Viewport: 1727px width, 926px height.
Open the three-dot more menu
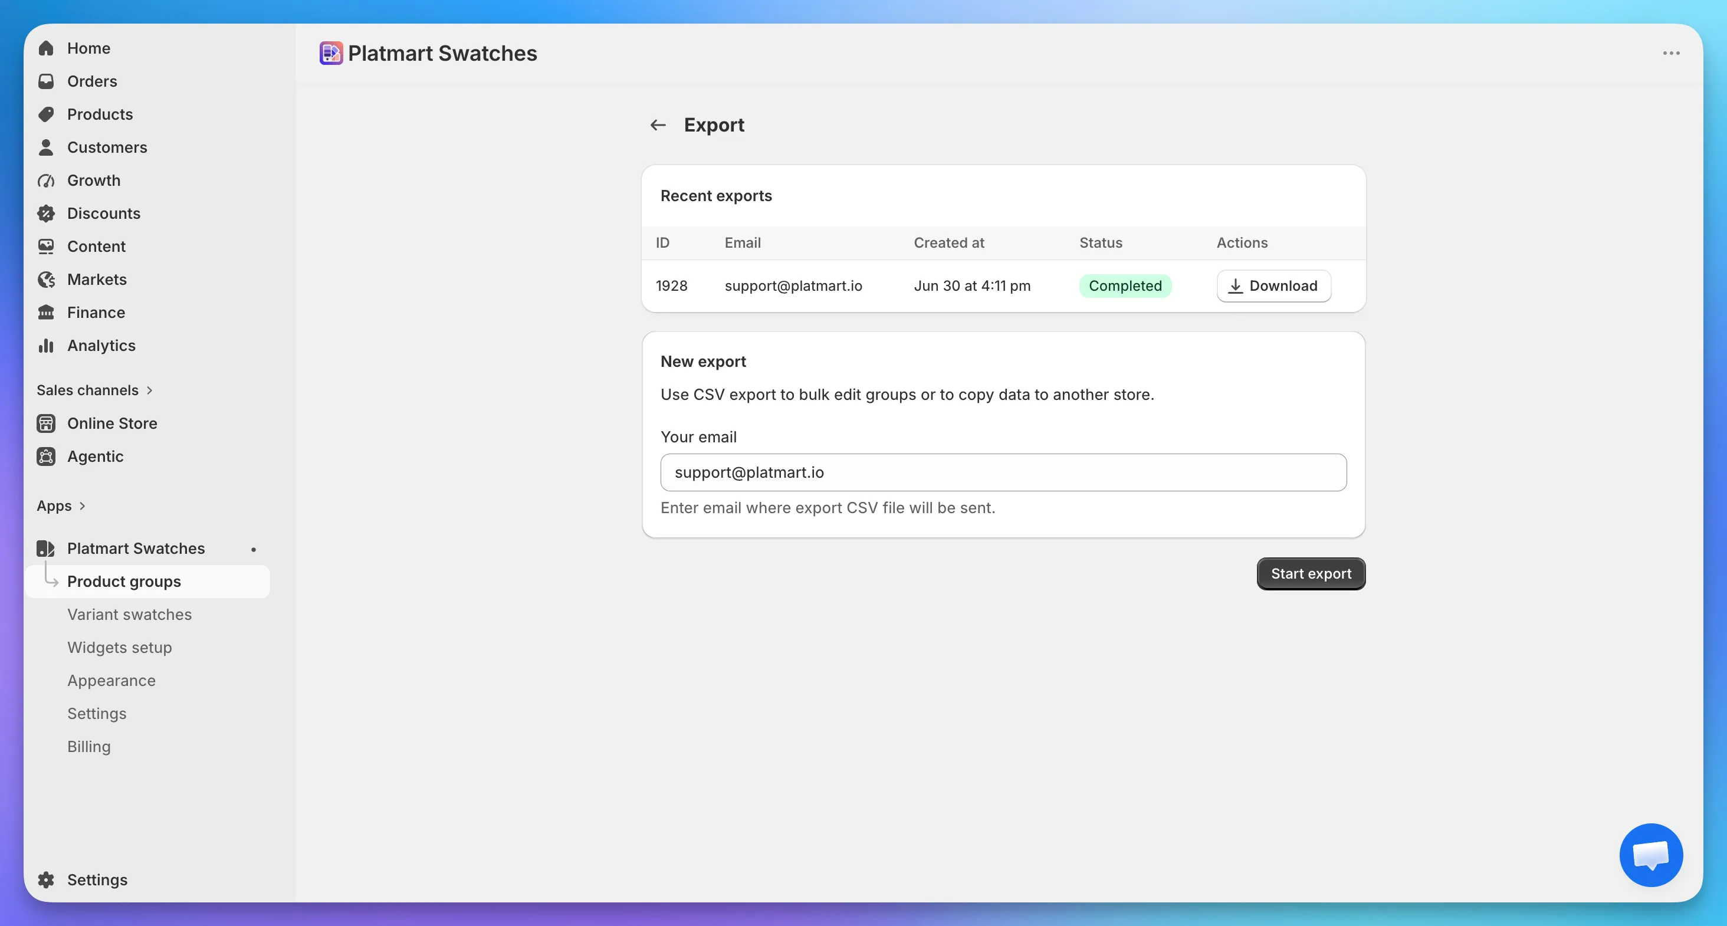(x=1671, y=53)
